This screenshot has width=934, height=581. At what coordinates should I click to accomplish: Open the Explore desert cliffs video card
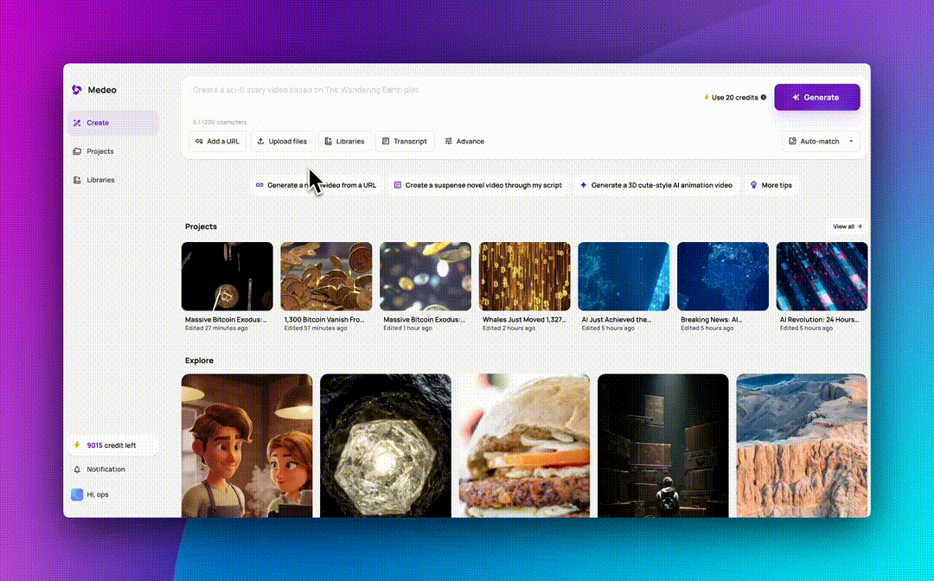[x=802, y=445]
